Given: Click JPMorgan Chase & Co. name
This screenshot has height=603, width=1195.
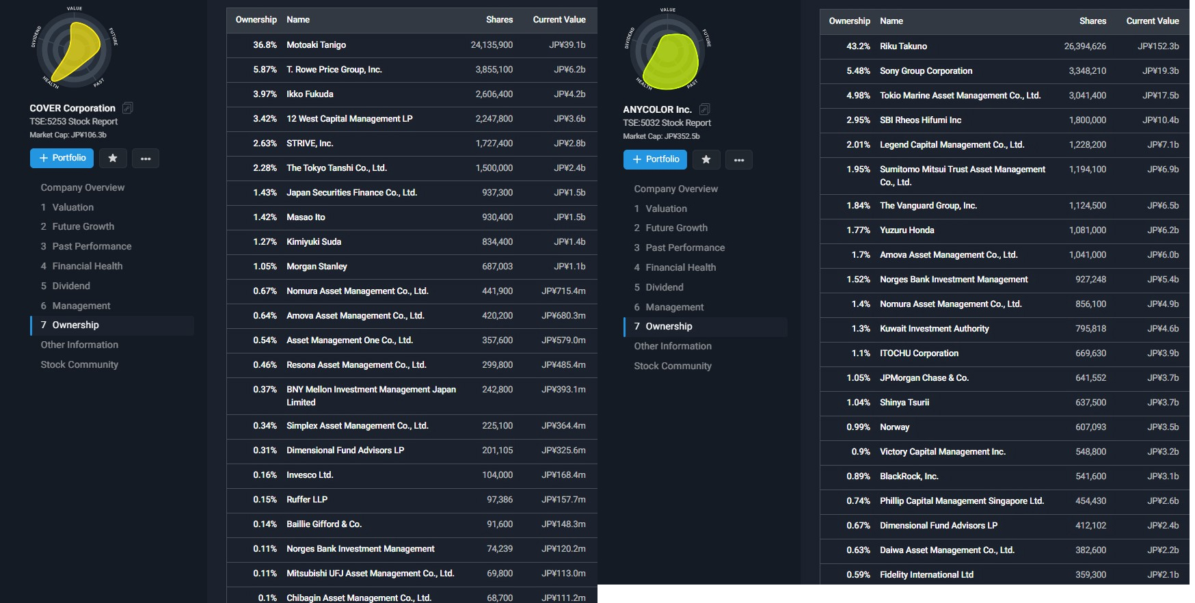Looking at the screenshot, I should coord(924,378).
